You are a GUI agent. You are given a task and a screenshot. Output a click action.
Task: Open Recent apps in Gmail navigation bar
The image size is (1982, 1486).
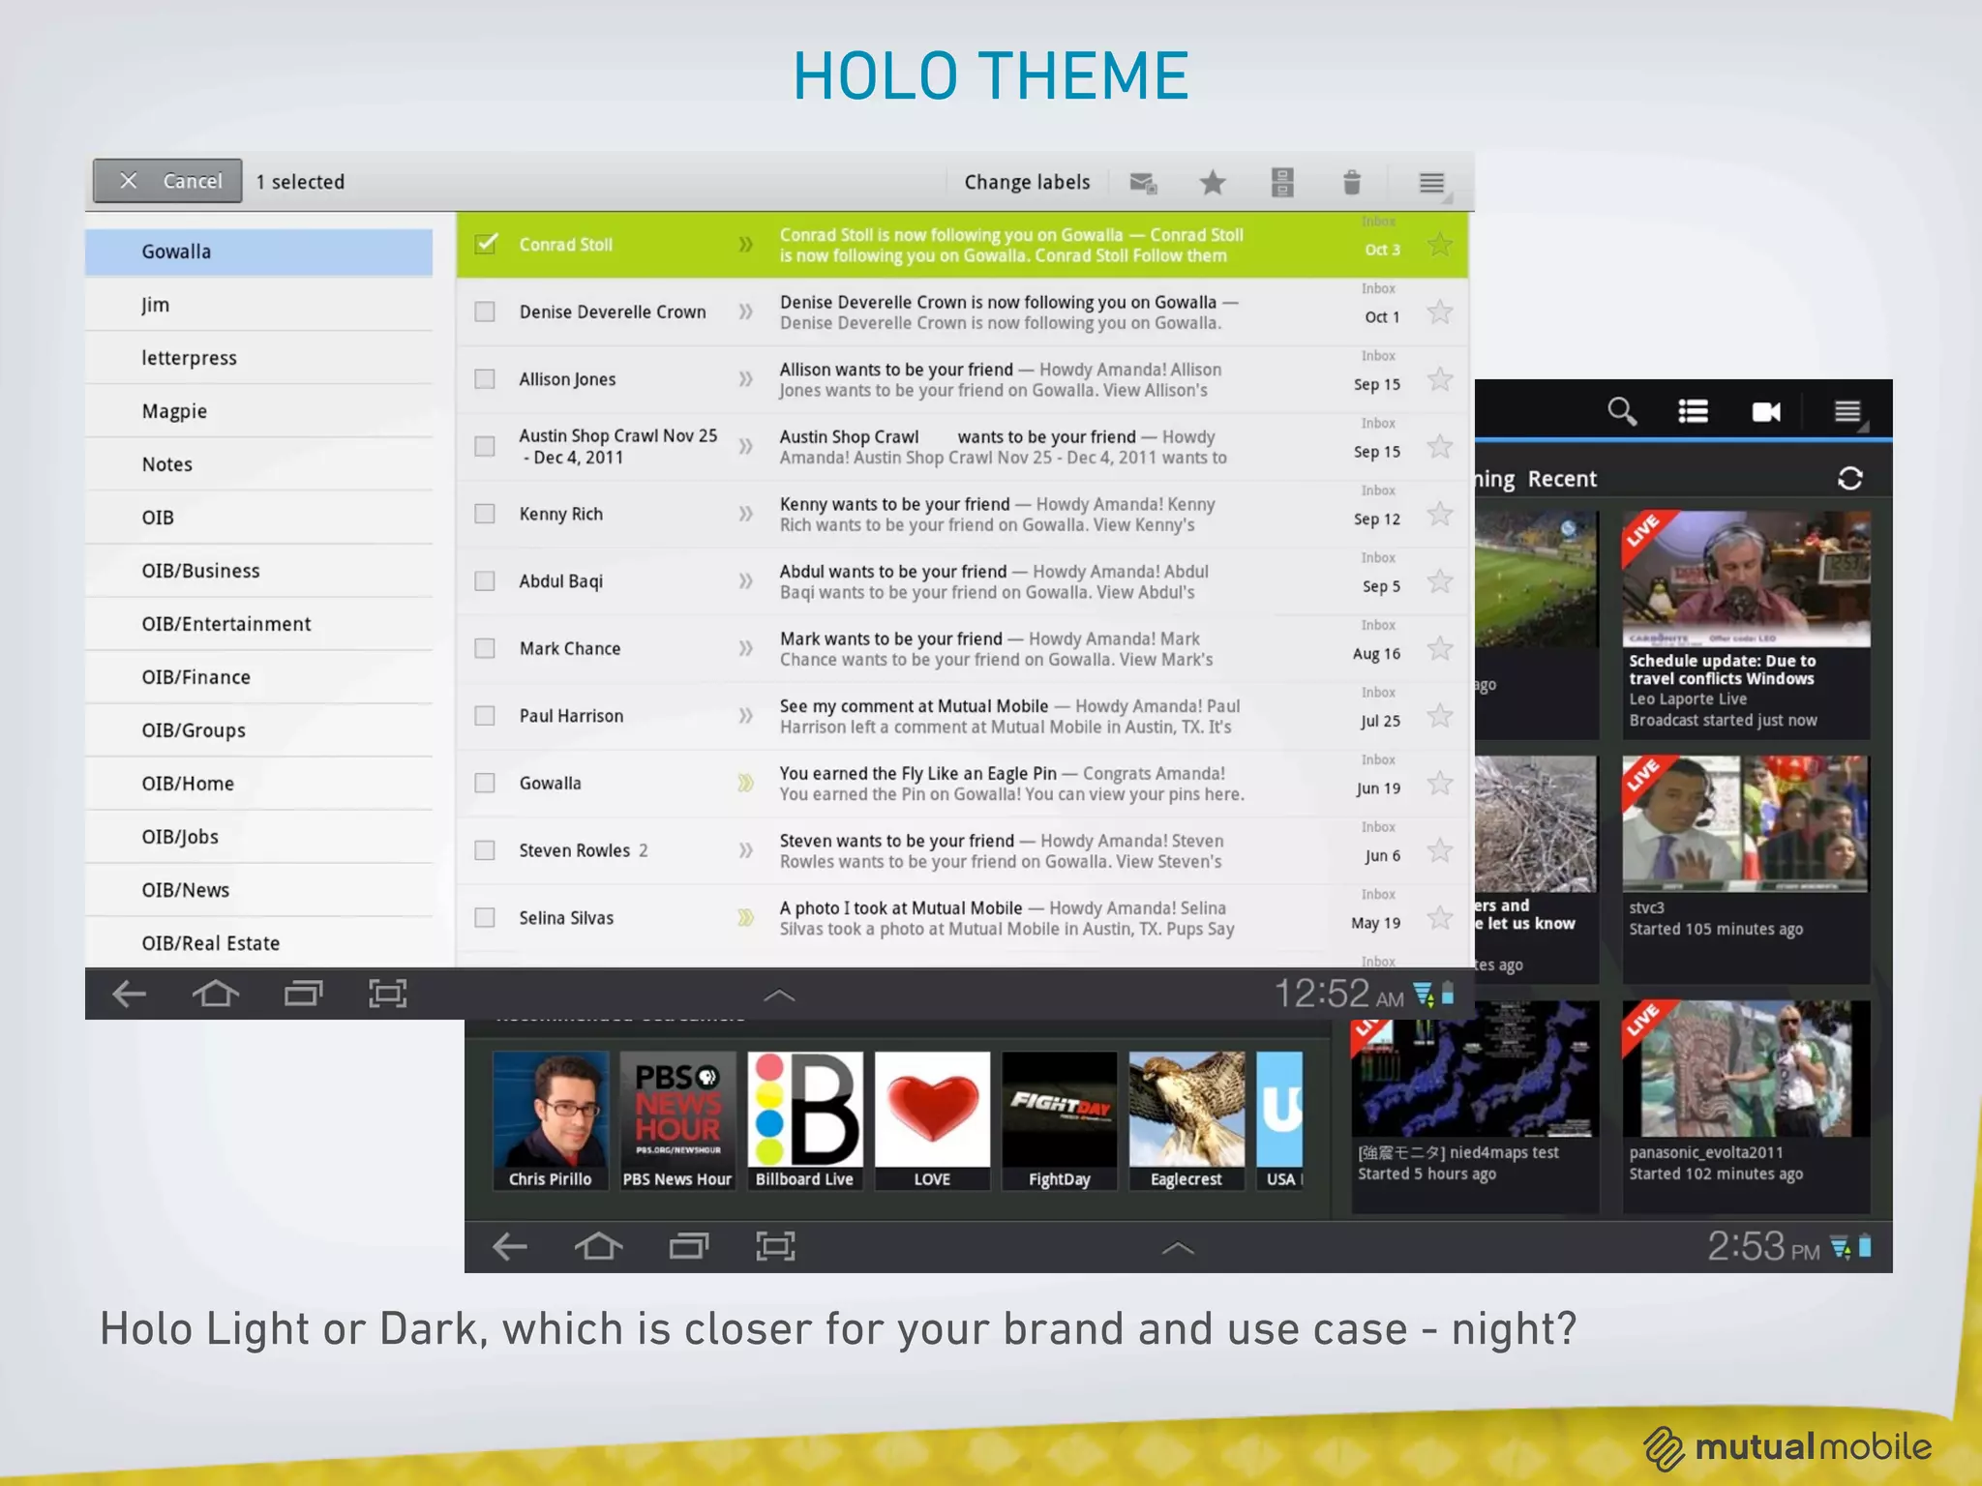[303, 994]
